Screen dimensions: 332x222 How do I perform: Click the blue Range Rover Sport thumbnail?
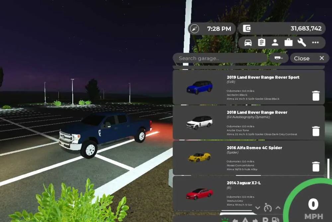coord(200,87)
